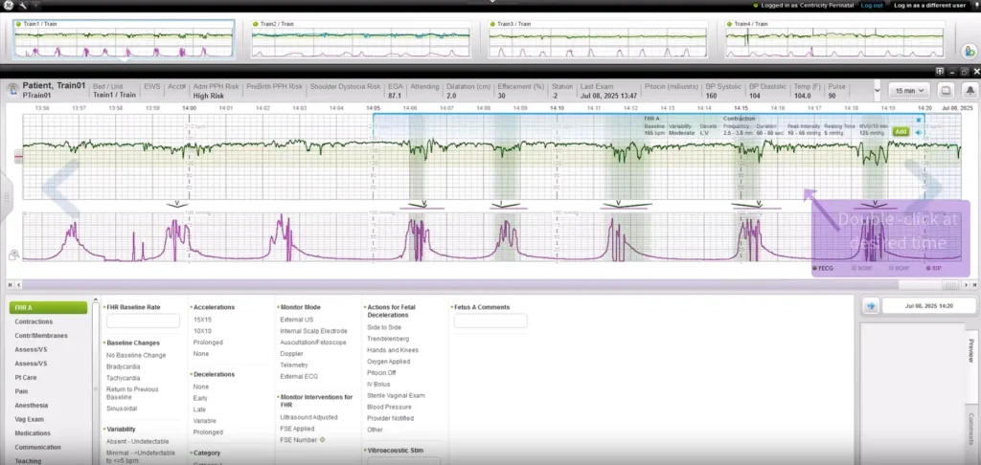981x465 pixels.
Task: Click the Fetus A Comments input field
Action: point(490,321)
